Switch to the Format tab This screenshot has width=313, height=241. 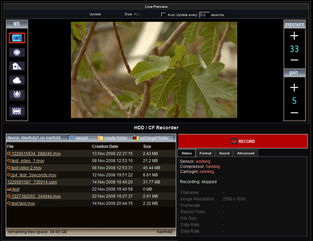point(205,153)
